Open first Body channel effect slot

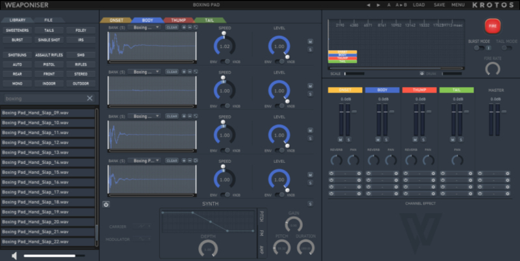(382, 173)
